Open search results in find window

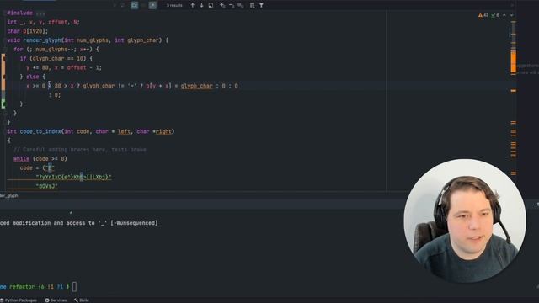pos(211,6)
